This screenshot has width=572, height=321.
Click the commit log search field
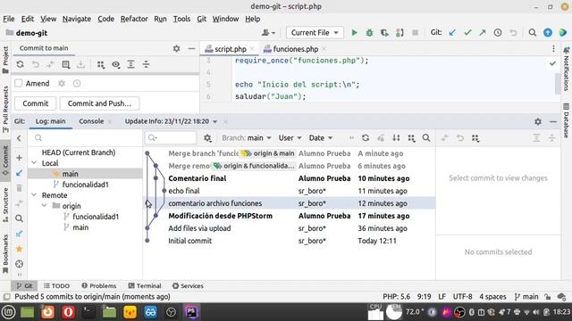(171, 138)
